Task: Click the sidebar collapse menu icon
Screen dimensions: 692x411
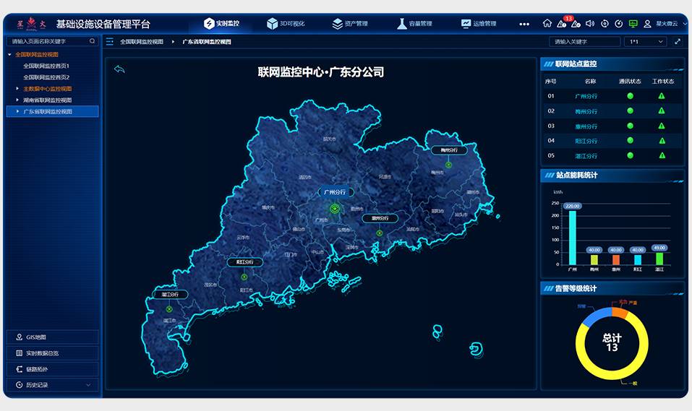Action: [110, 42]
